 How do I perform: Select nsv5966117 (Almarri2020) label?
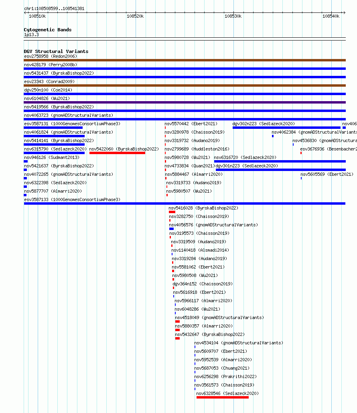click(x=203, y=301)
